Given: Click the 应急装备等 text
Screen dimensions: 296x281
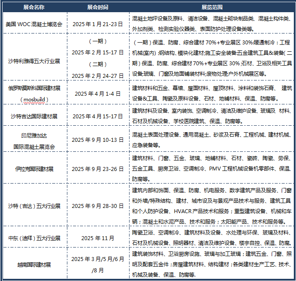Looking at the screenshot, I should [x=146, y=145].
